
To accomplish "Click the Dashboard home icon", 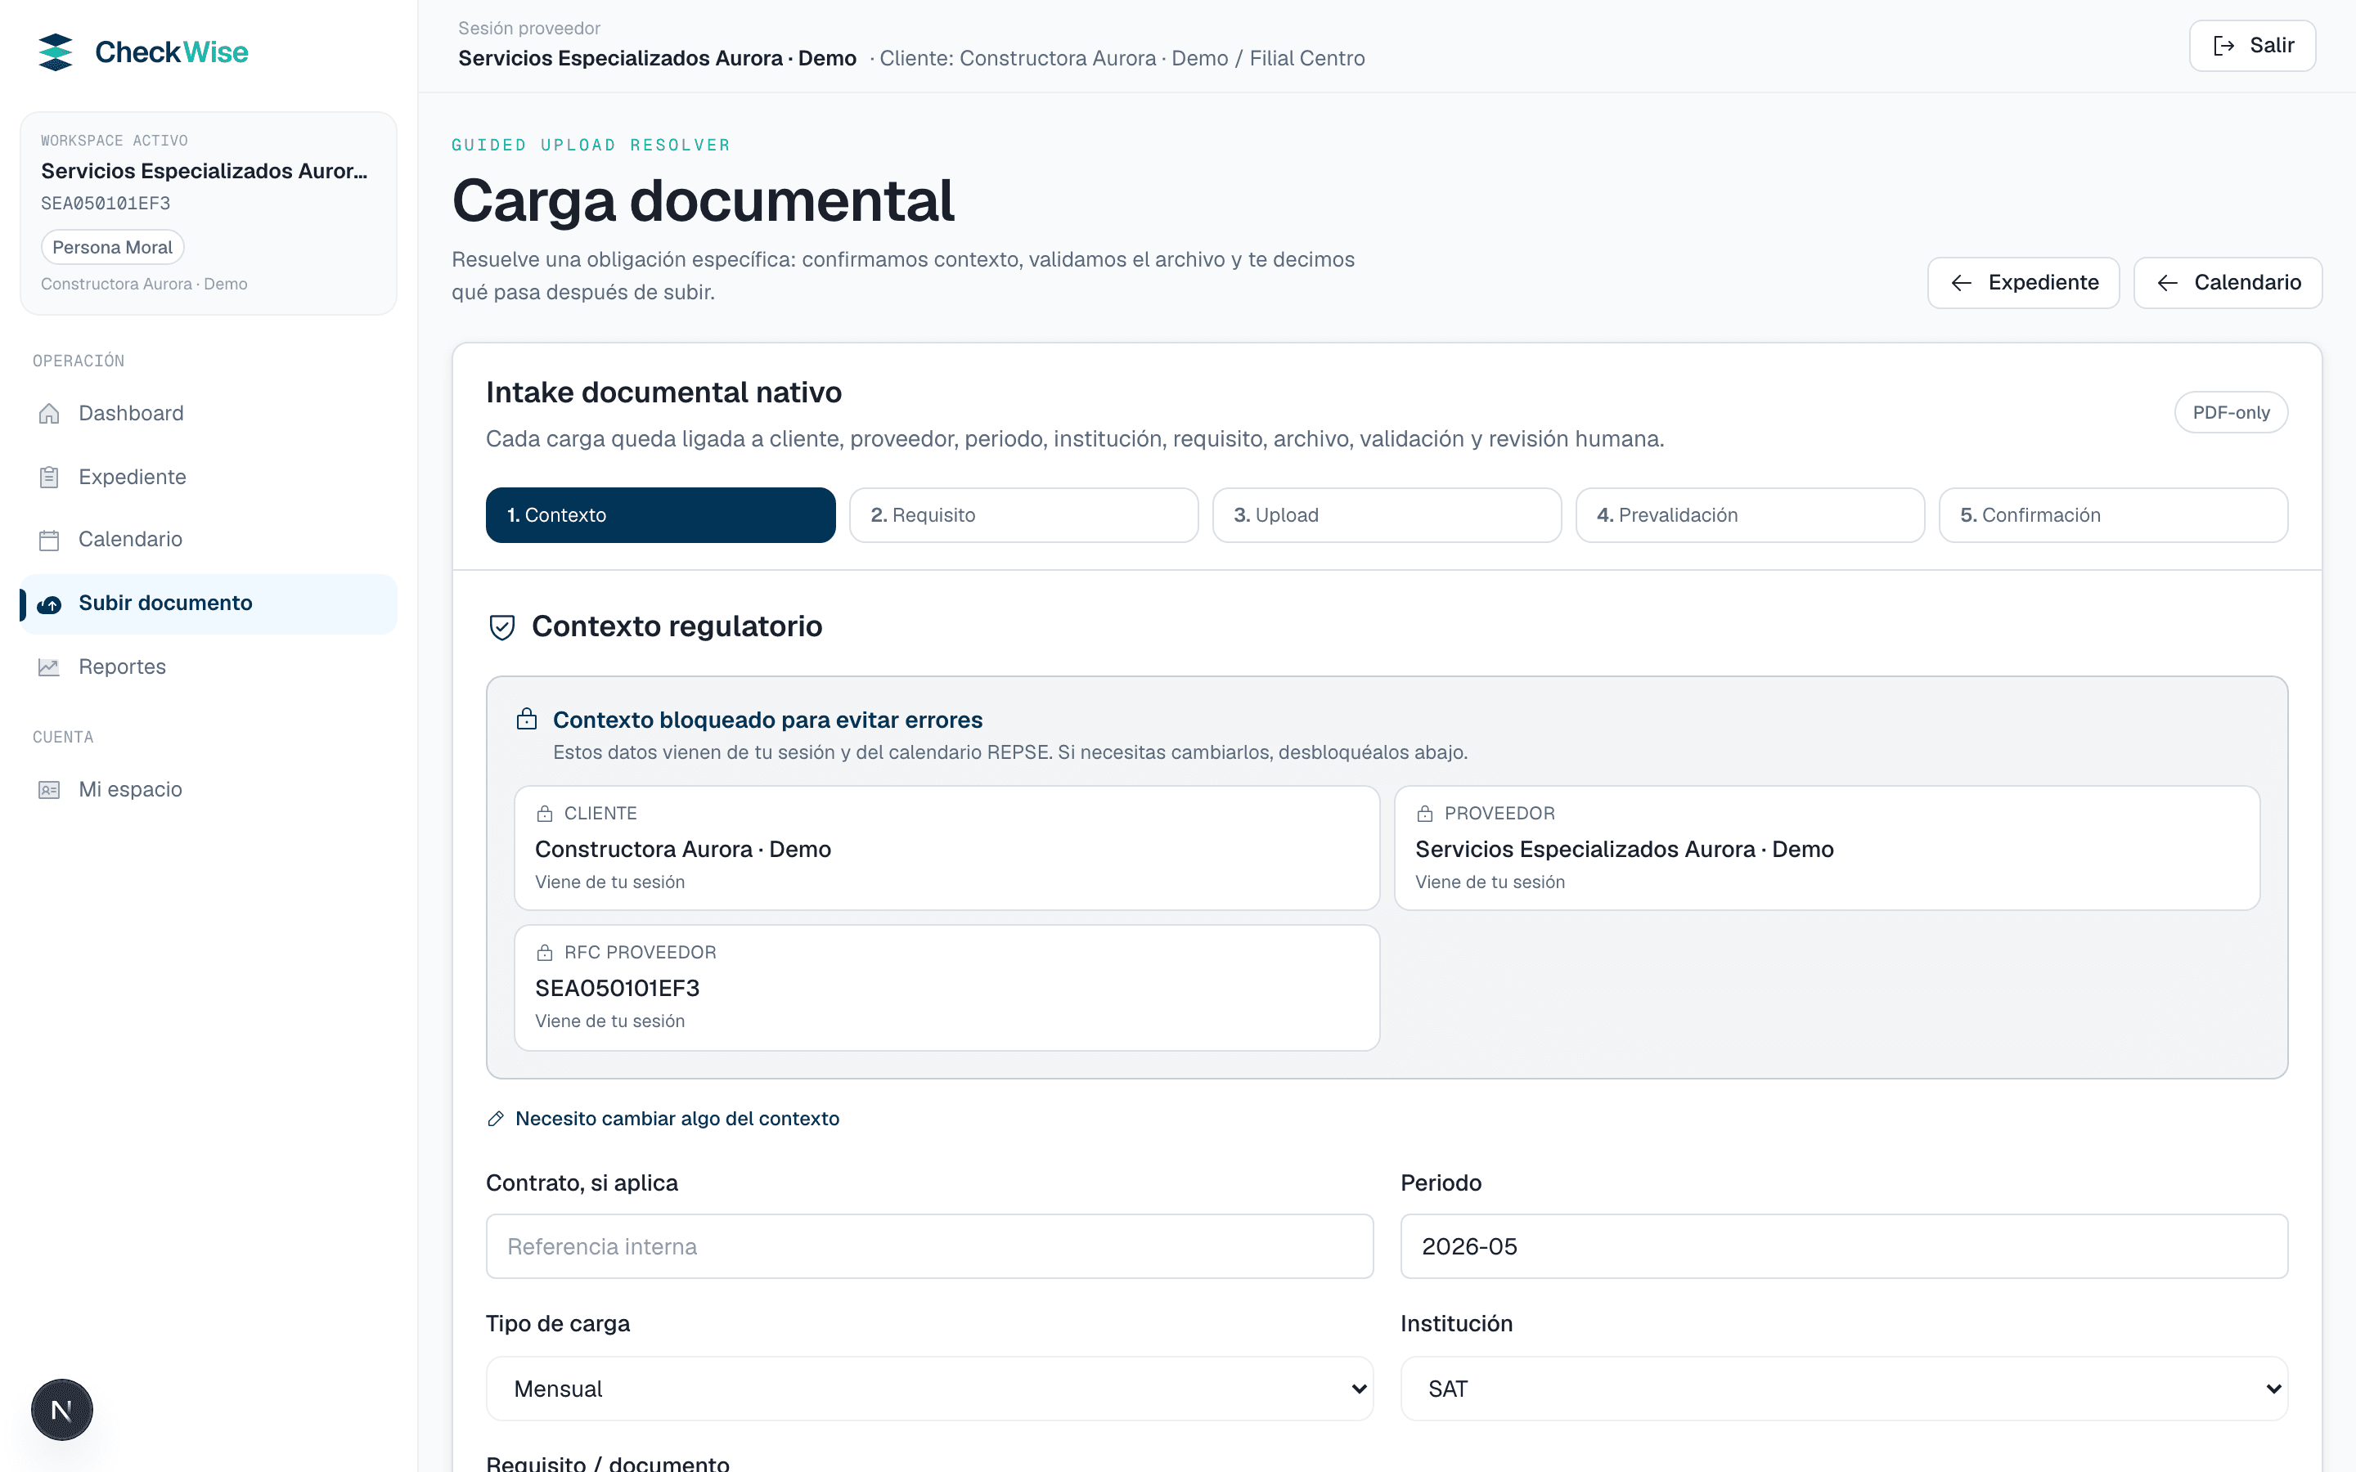I will [x=49, y=413].
